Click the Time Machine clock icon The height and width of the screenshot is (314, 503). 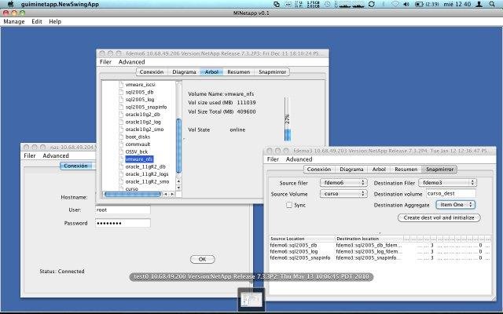point(327,4)
